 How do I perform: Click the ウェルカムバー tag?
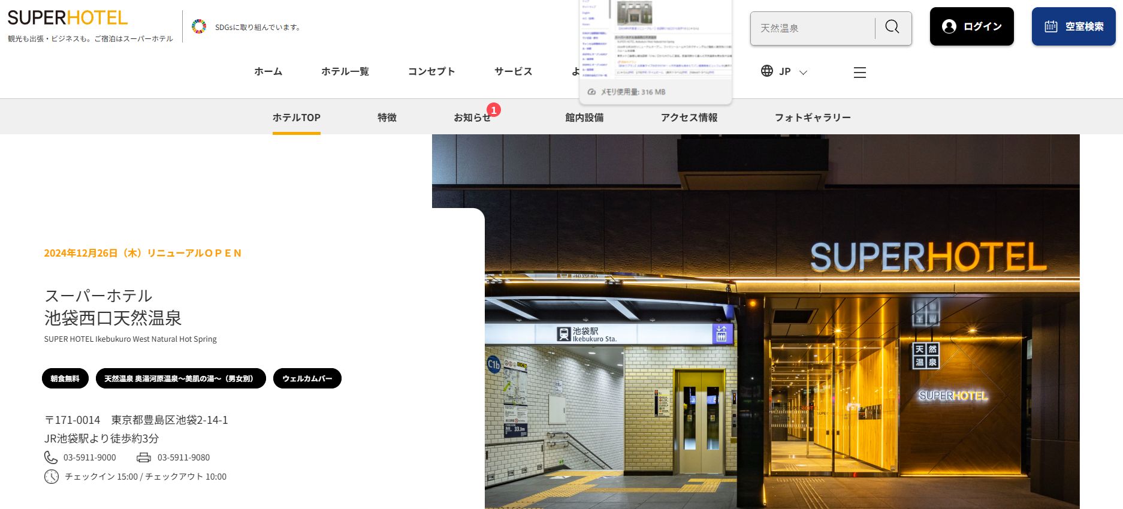307,378
